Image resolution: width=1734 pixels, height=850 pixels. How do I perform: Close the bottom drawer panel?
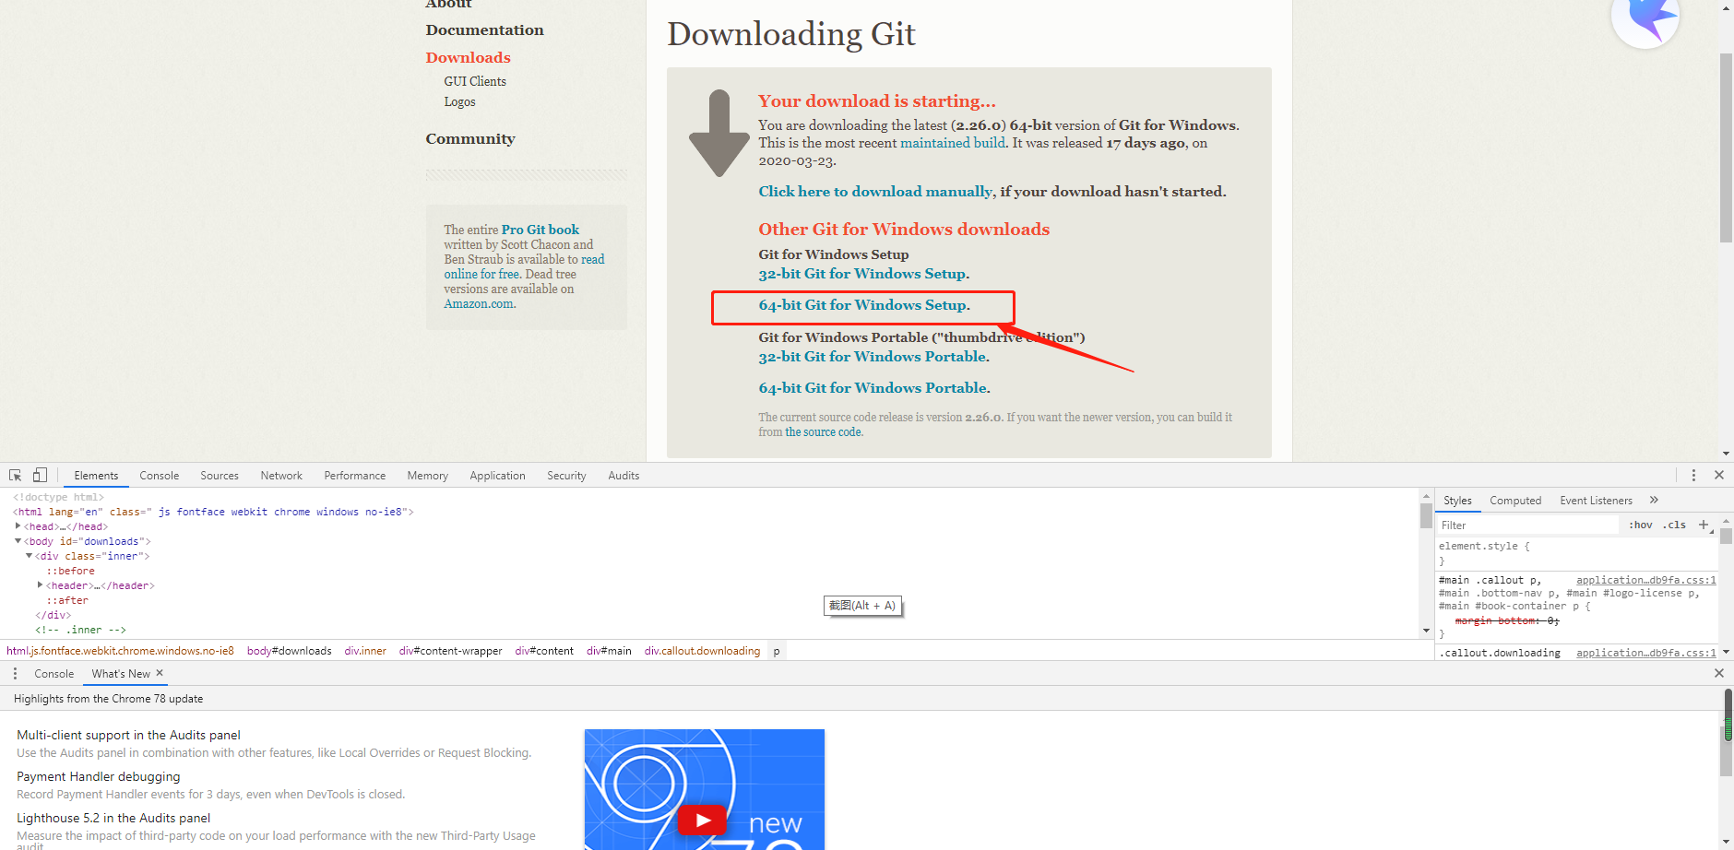click(1719, 674)
